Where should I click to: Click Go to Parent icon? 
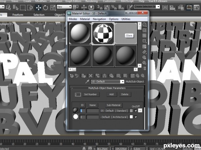(x=138, y=76)
